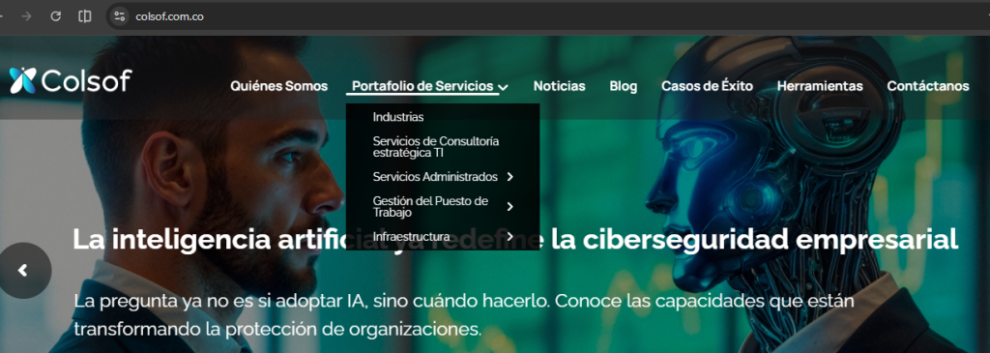Image resolution: width=990 pixels, height=353 pixels.
Task: Choose Gestión del Puesto de Trabajo
Action: coord(430,207)
